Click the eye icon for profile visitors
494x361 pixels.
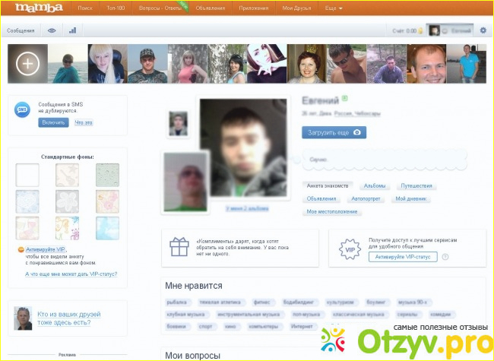(52, 31)
